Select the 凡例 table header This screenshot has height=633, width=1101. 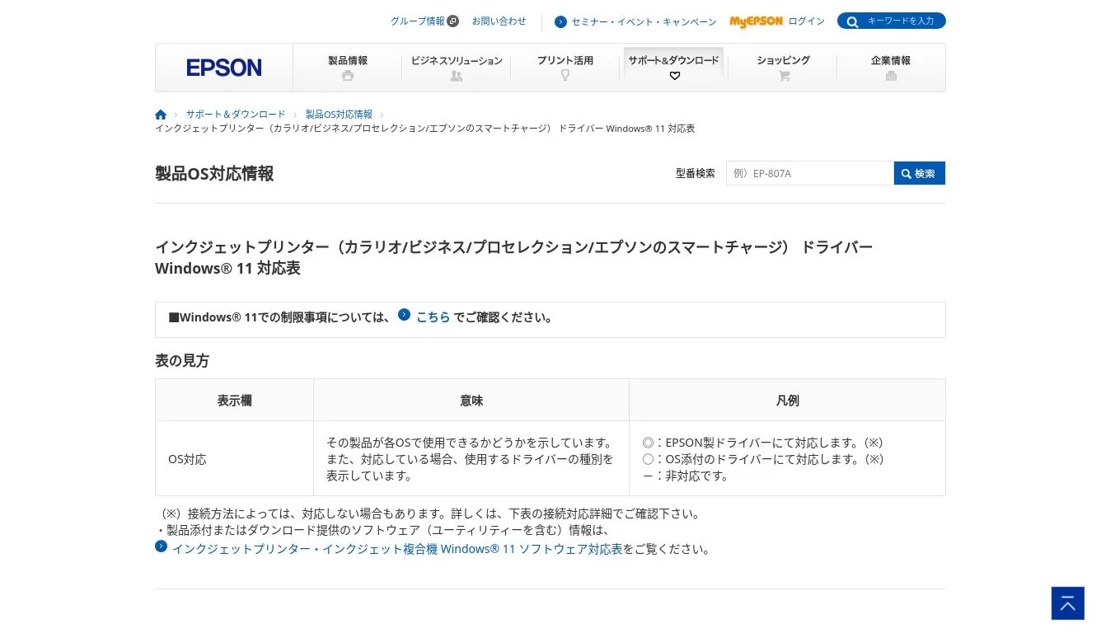pos(787,401)
